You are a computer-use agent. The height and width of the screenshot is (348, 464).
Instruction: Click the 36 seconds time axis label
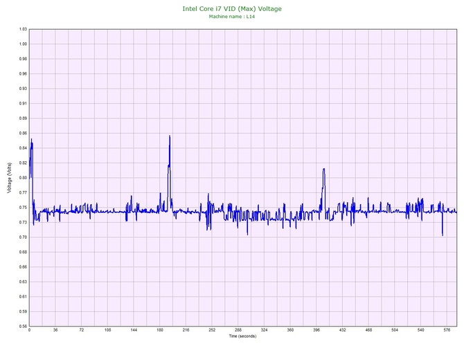click(55, 330)
